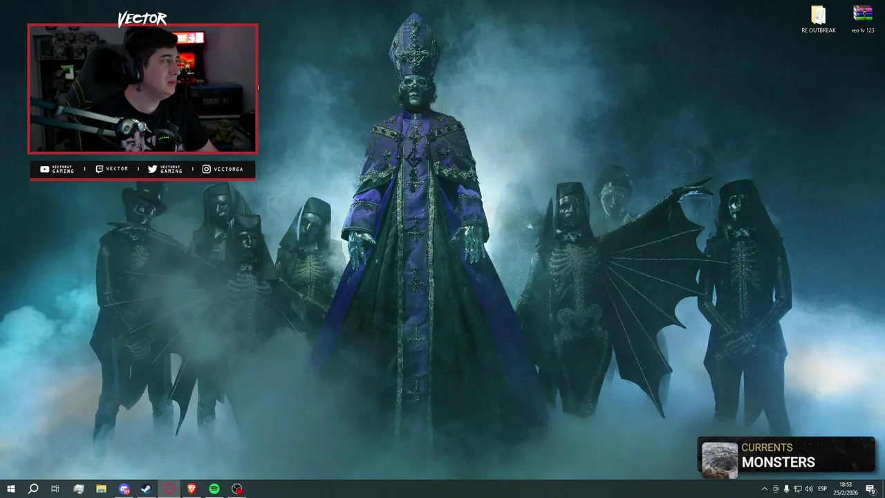
Task: Open notification center with 9 badge
Action: [x=870, y=489]
